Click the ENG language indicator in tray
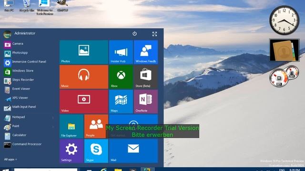 tap(282, 170)
